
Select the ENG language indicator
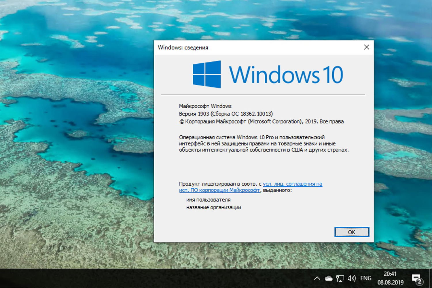click(365, 278)
